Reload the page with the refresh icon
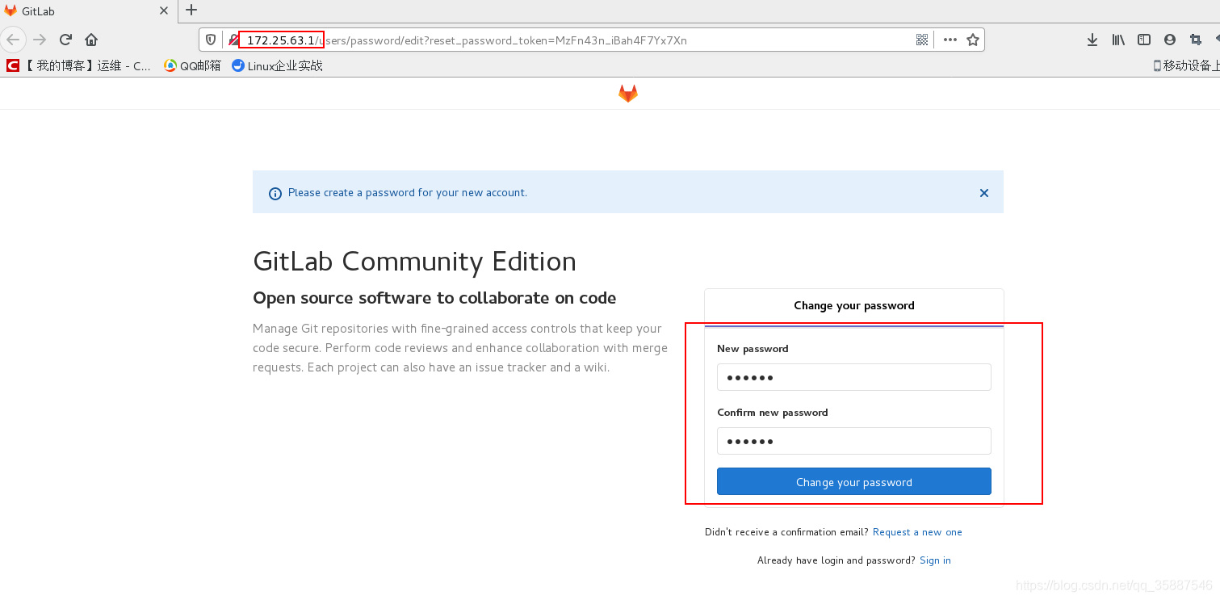1220x600 pixels. pyautogui.click(x=66, y=40)
